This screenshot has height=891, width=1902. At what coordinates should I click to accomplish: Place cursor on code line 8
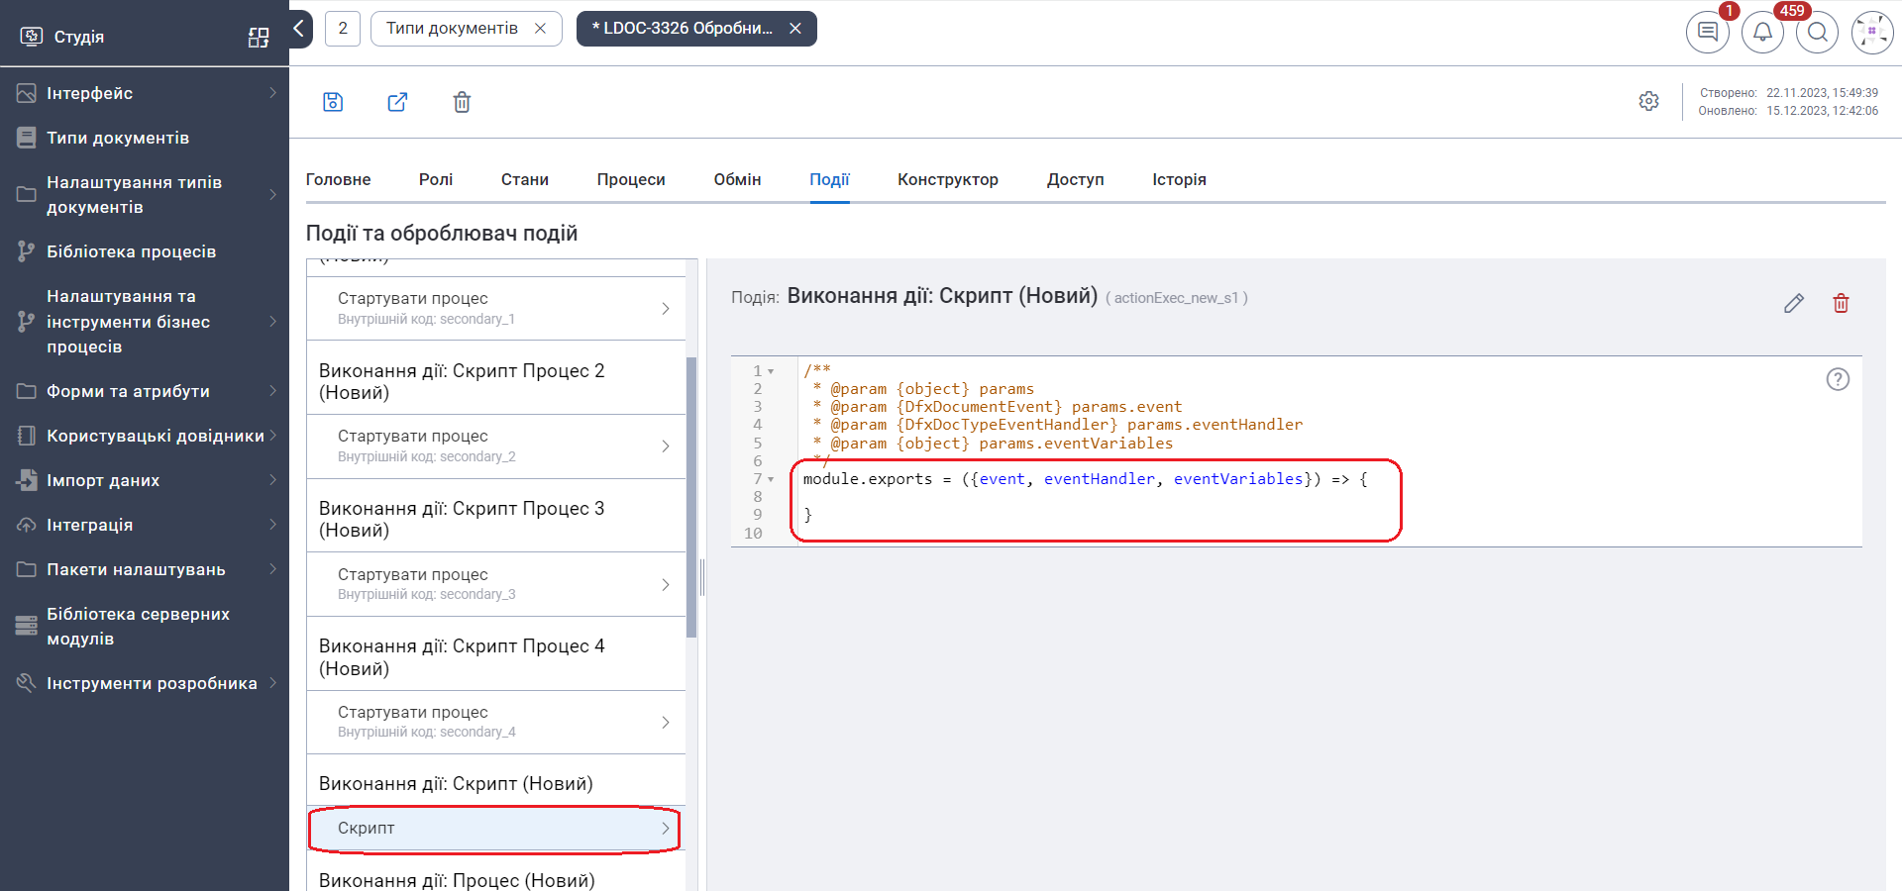pyautogui.click(x=1327, y=497)
